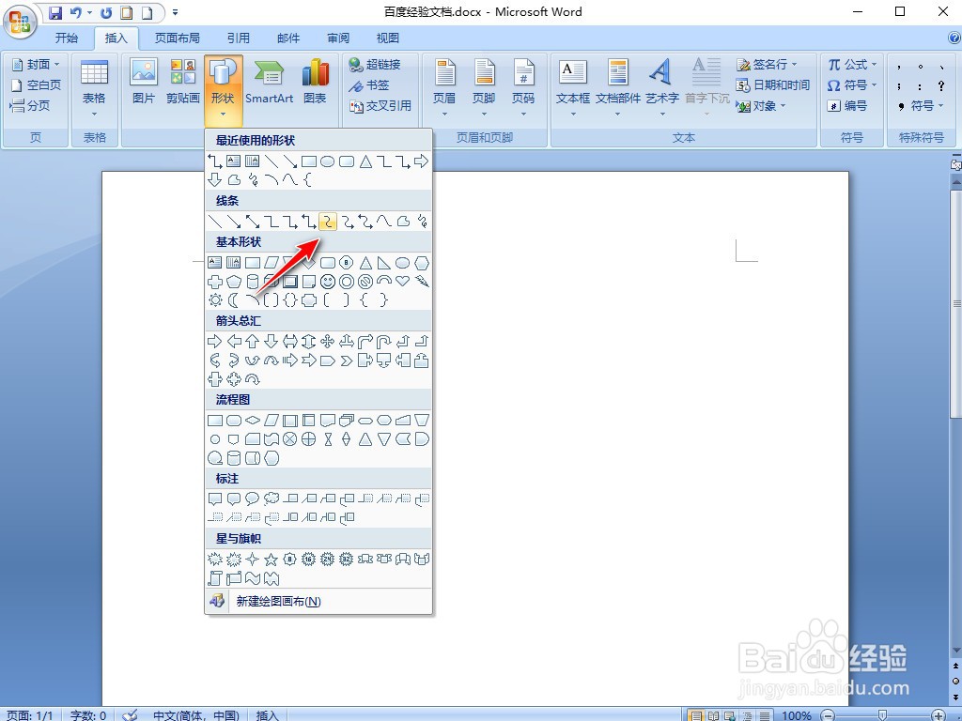Click the word count (字数: 0) indicator
This screenshot has width=962, height=721.
pos(87,714)
